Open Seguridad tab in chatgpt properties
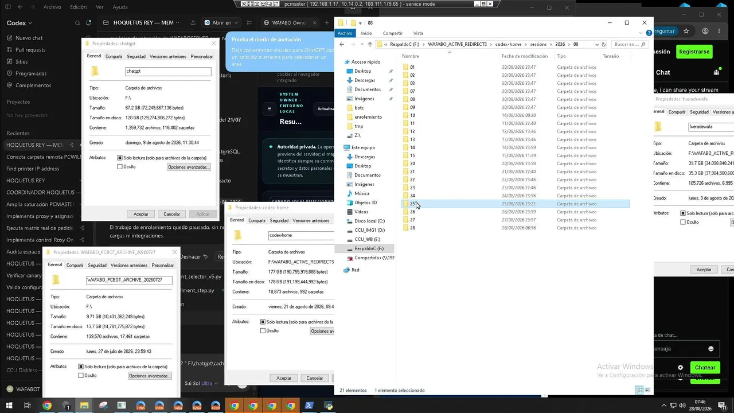 (x=136, y=57)
